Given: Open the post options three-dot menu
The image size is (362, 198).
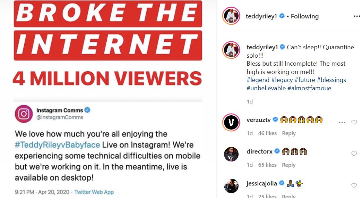Looking at the screenshot, I should (357, 16).
